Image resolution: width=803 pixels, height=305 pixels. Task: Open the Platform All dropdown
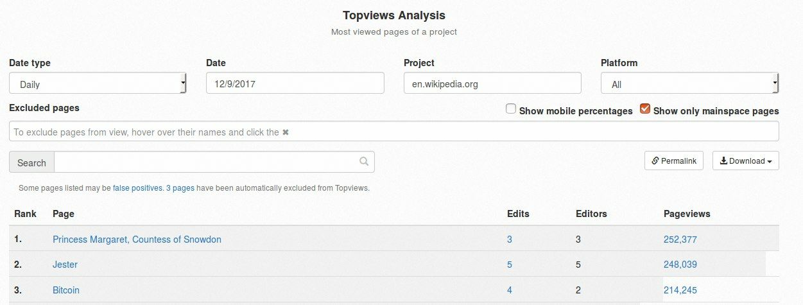point(690,83)
